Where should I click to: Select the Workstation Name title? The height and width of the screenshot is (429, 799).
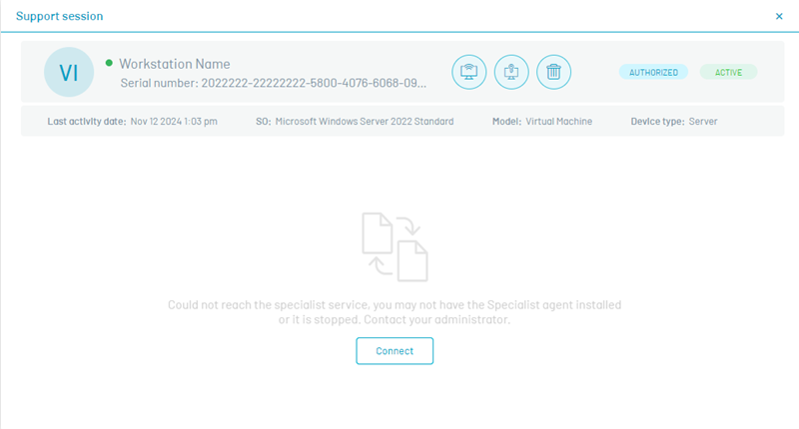point(174,64)
